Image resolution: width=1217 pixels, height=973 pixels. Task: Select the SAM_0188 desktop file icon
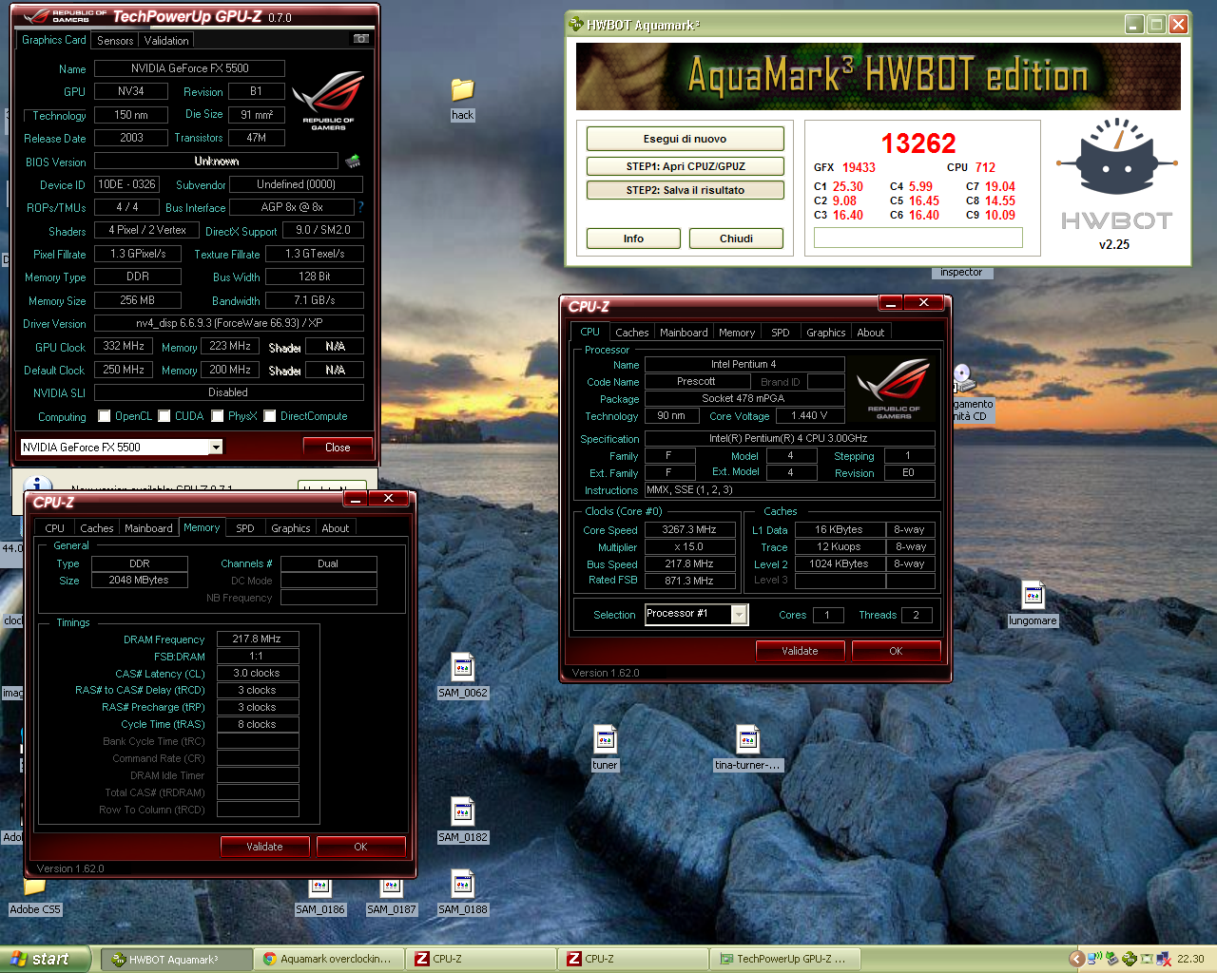tap(463, 885)
